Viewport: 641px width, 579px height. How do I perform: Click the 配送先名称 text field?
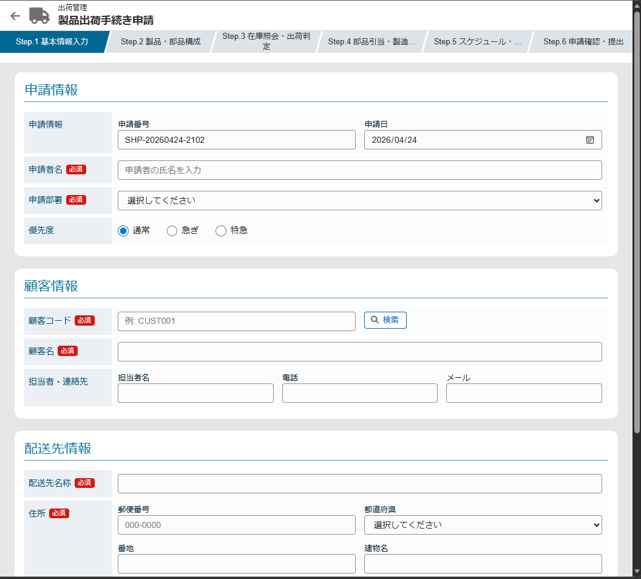point(360,484)
